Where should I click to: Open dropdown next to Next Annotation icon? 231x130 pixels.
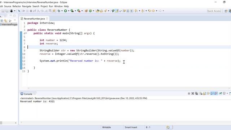click(139, 11)
